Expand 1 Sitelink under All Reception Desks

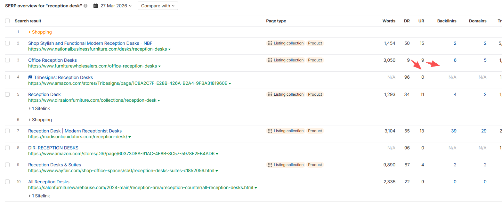tap(39, 196)
